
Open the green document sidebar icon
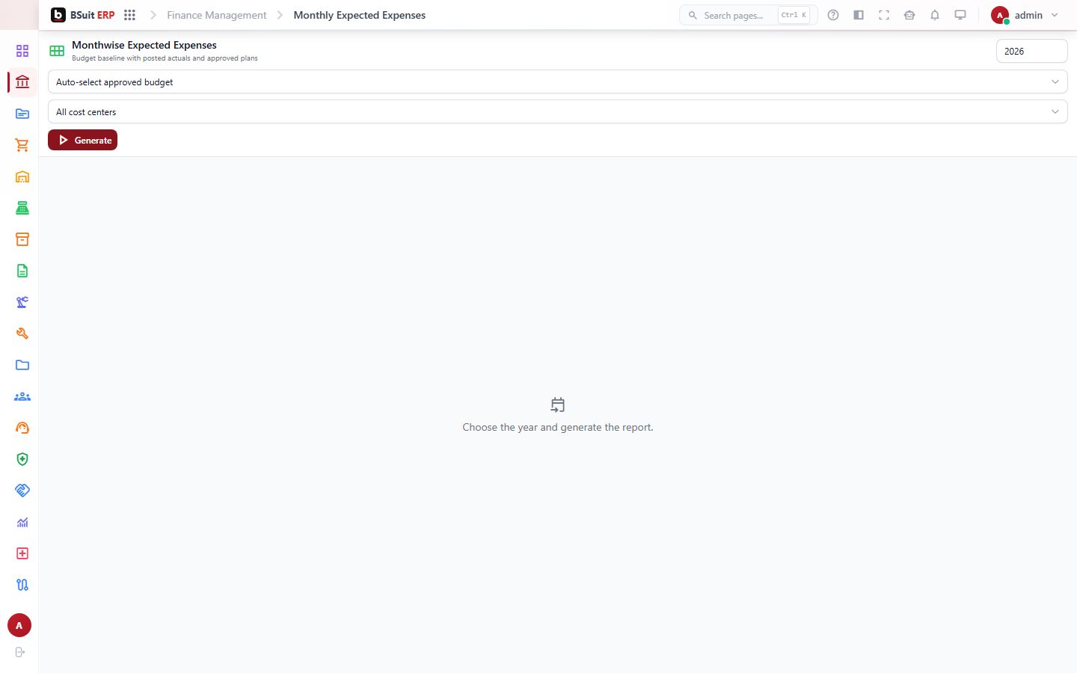coord(22,271)
